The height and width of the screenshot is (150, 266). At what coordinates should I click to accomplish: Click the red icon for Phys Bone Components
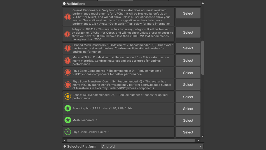click(67, 73)
